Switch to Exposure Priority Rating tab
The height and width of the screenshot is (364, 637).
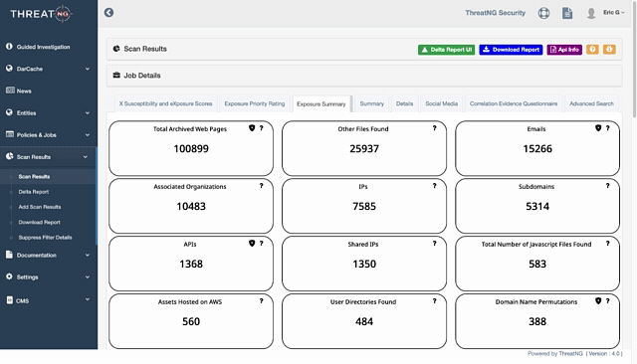point(255,103)
